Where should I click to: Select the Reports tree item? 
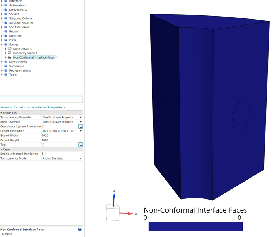click(x=15, y=31)
